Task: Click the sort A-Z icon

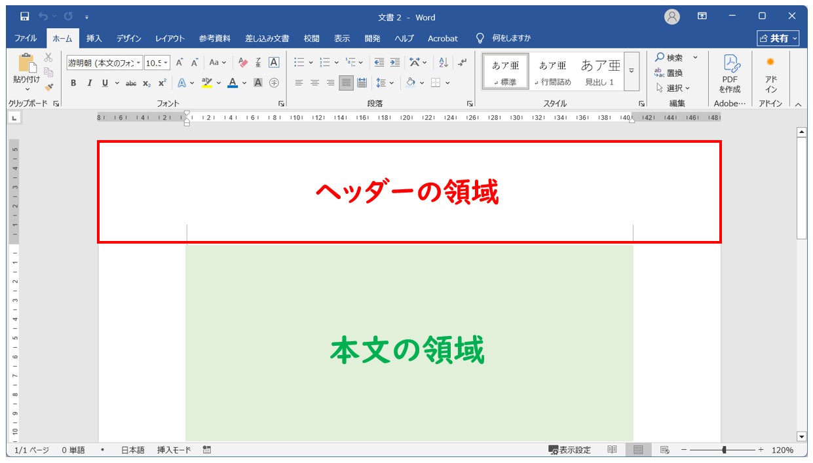Action: [x=444, y=63]
